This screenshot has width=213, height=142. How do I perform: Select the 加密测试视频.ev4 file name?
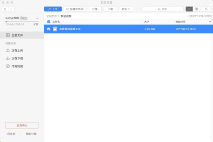[x=70, y=29]
